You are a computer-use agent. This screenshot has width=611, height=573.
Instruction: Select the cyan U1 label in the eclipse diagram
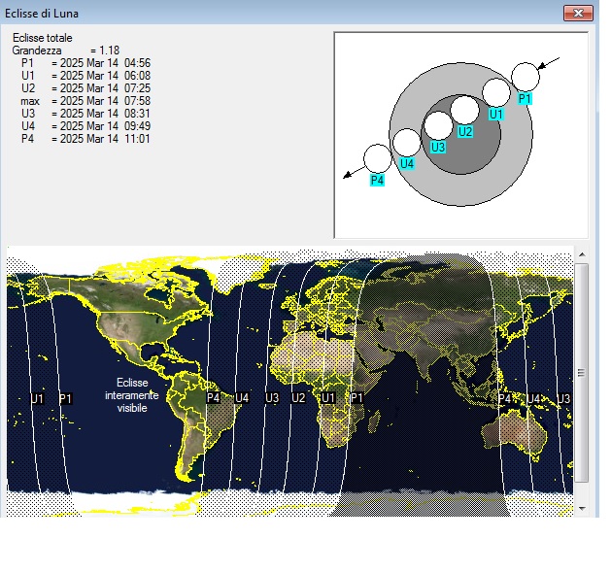[x=495, y=114]
